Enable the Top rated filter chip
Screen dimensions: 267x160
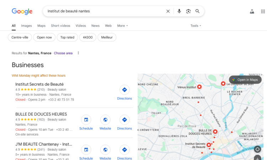pyautogui.click(x=67, y=37)
